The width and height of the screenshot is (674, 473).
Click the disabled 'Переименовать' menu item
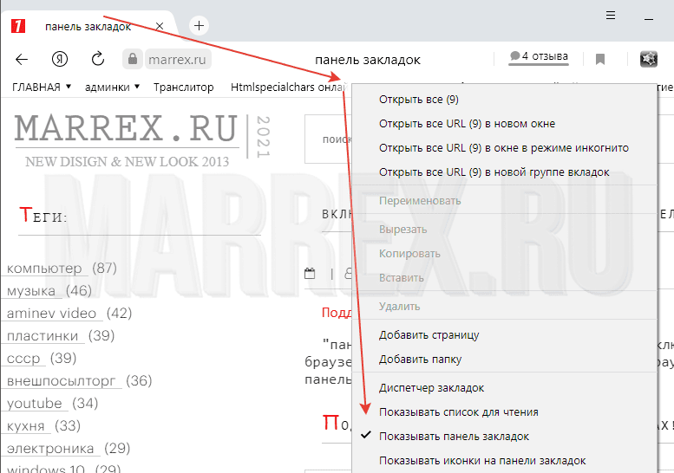505,200
